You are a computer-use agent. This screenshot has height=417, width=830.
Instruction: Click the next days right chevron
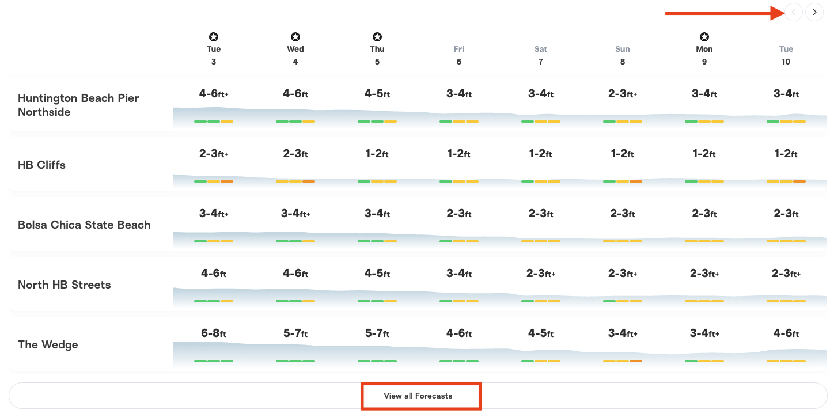click(814, 12)
